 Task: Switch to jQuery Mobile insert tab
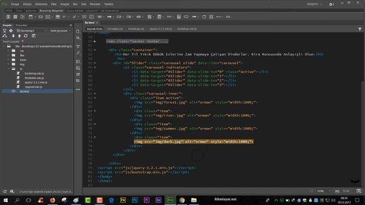pos(75,11)
